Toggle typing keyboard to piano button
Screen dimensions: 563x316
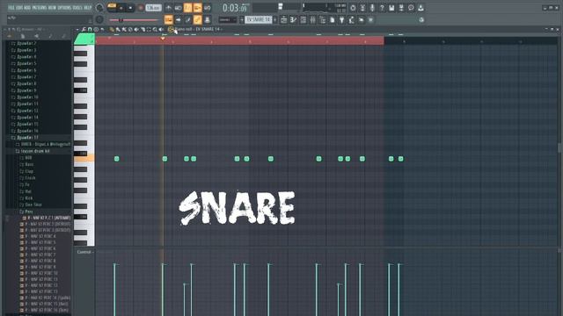(x=168, y=19)
